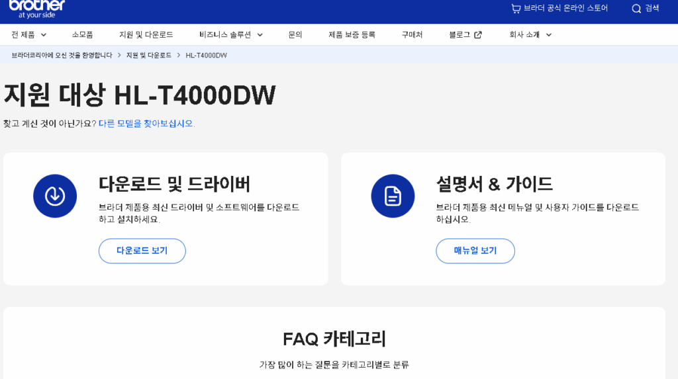Click the 전 제품 menu label
This screenshot has height=379, width=678.
click(x=23, y=34)
